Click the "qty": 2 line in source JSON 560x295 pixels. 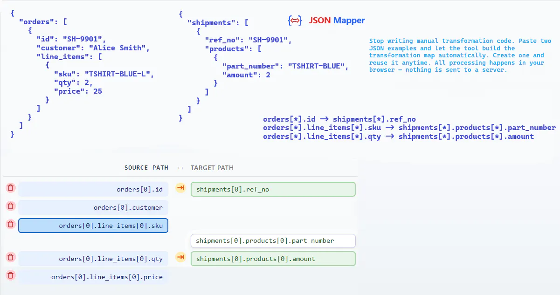click(x=73, y=83)
